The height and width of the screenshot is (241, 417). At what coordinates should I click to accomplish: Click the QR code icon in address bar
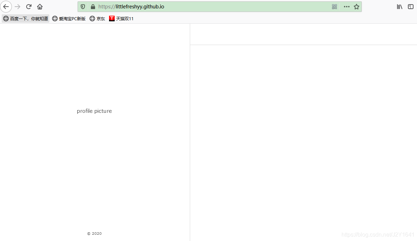pos(335,7)
